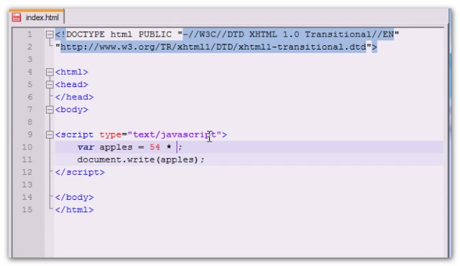Click line number 2 in the margin
Viewport: 460px width, 266px height.
[30, 47]
